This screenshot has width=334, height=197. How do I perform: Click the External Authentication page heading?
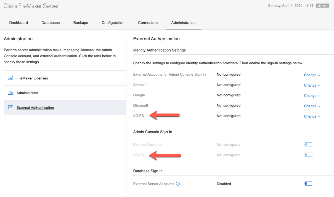157,39
